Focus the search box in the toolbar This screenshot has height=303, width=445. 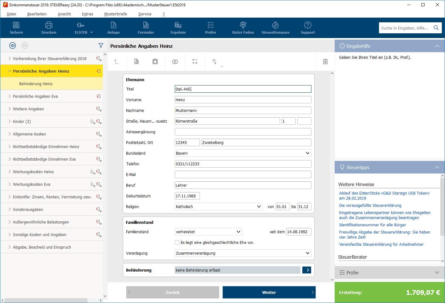click(x=405, y=28)
